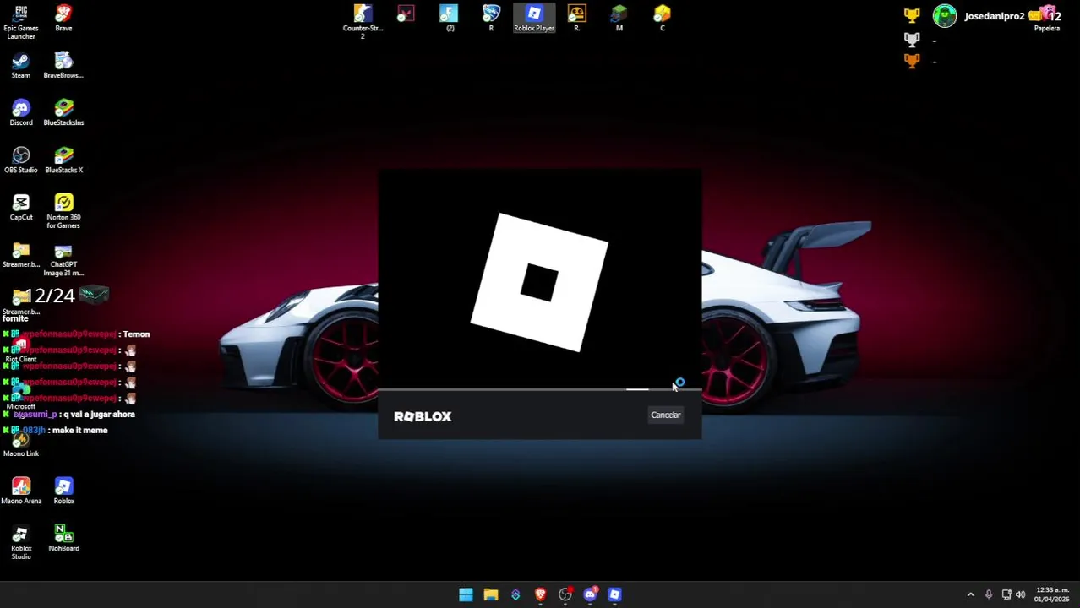Launch the BlueStacks X shortcut
This screenshot has height=608, width=1080.
pyautogui.click(x=63, y=160)
